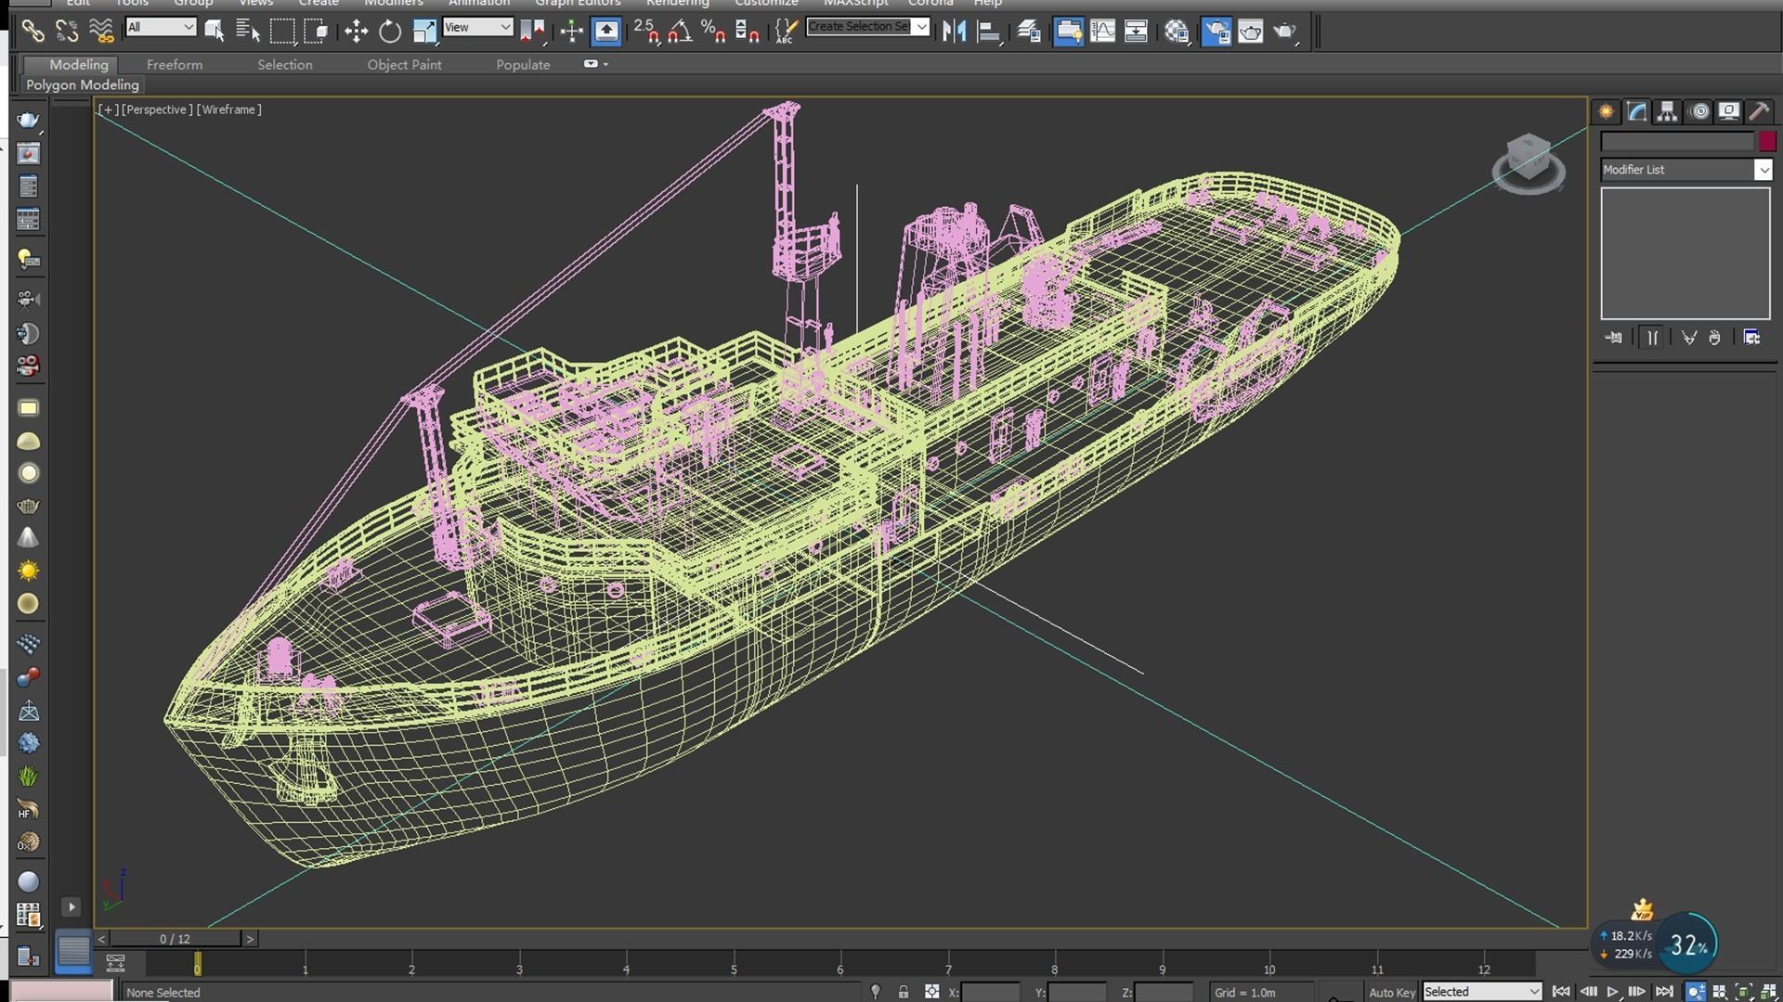Activate the Select and Move tool
This screenshot has height=1002, width=1783.
356,32
